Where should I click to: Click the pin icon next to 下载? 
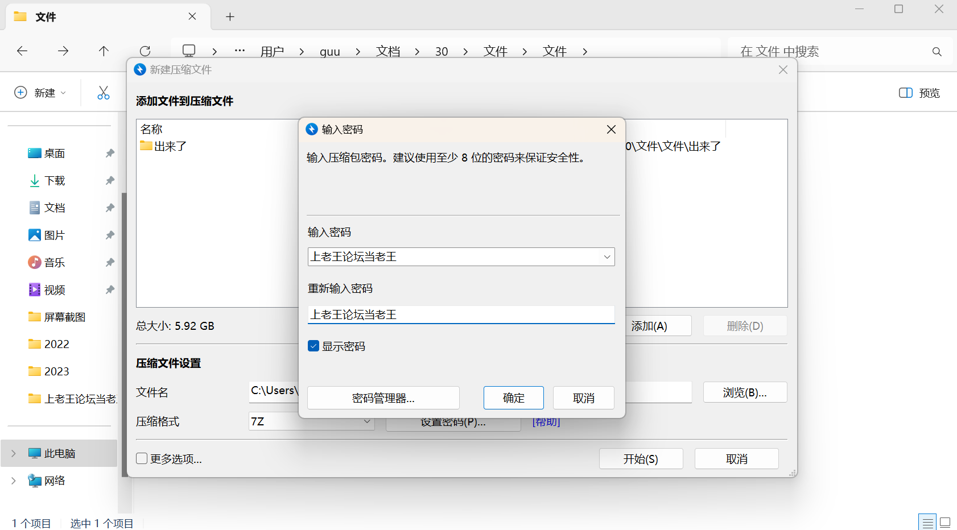110,180
